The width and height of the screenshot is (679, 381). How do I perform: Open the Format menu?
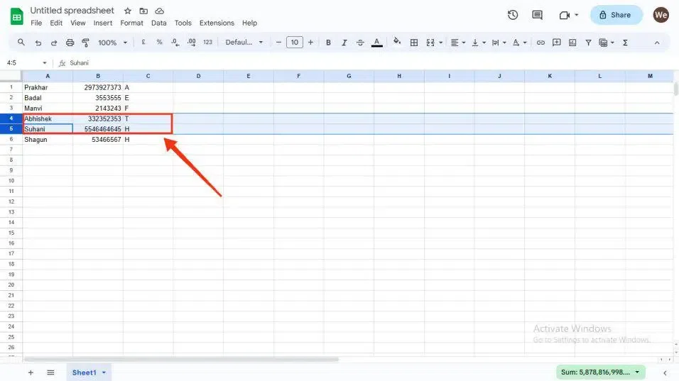131,23
